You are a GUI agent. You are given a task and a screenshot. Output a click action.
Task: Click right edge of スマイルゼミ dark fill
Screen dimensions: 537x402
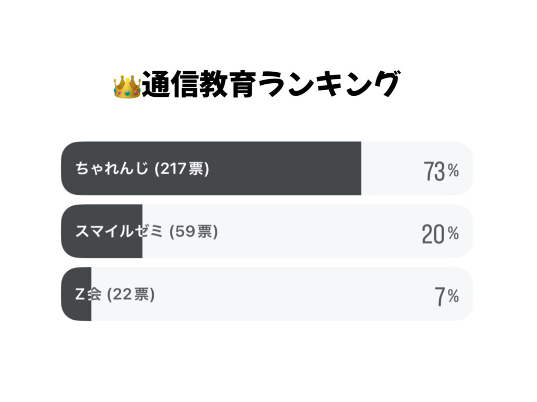click(x=142, y=231)
